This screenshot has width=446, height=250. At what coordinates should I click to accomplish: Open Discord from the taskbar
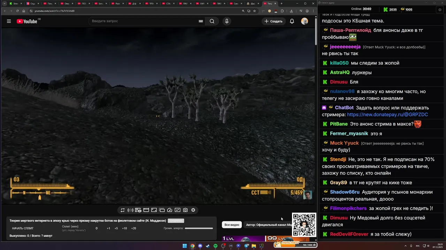point(200,246)
